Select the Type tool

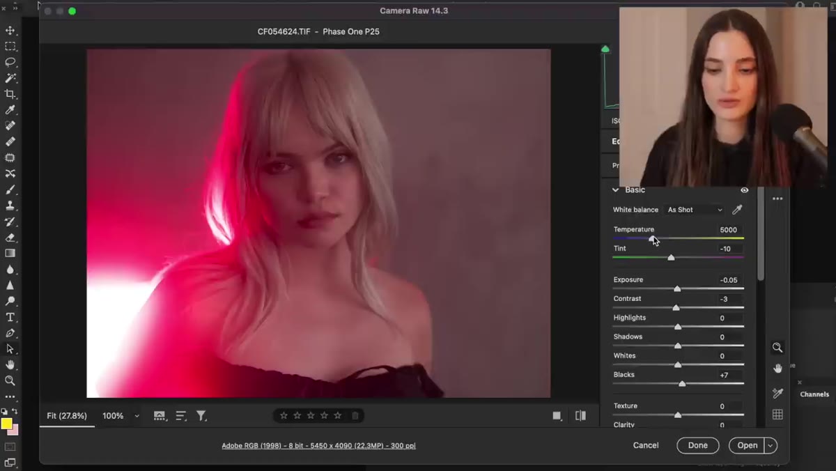click(x=10, y=317)
